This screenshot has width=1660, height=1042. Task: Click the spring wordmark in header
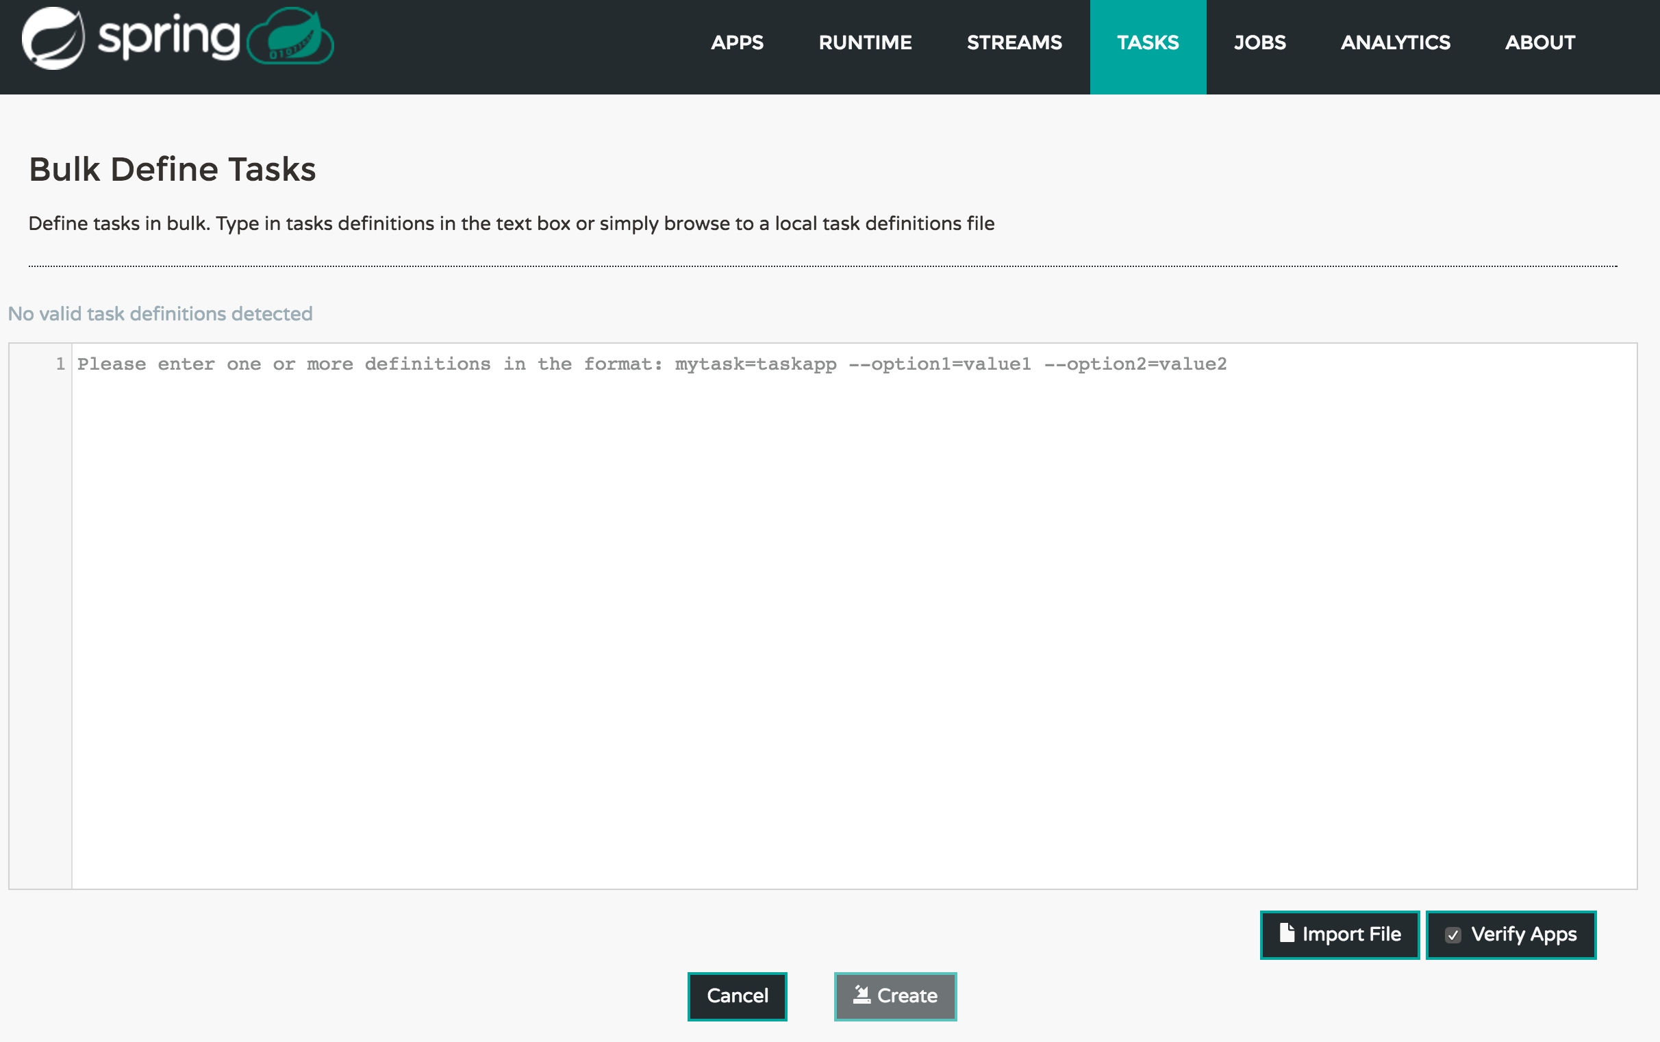coord(168,37)
